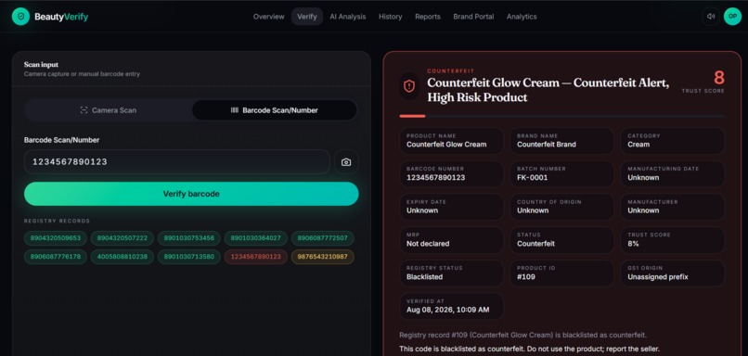Click the Barcode Number result card
Screen dimensions: 748x356
click(451, 174)
